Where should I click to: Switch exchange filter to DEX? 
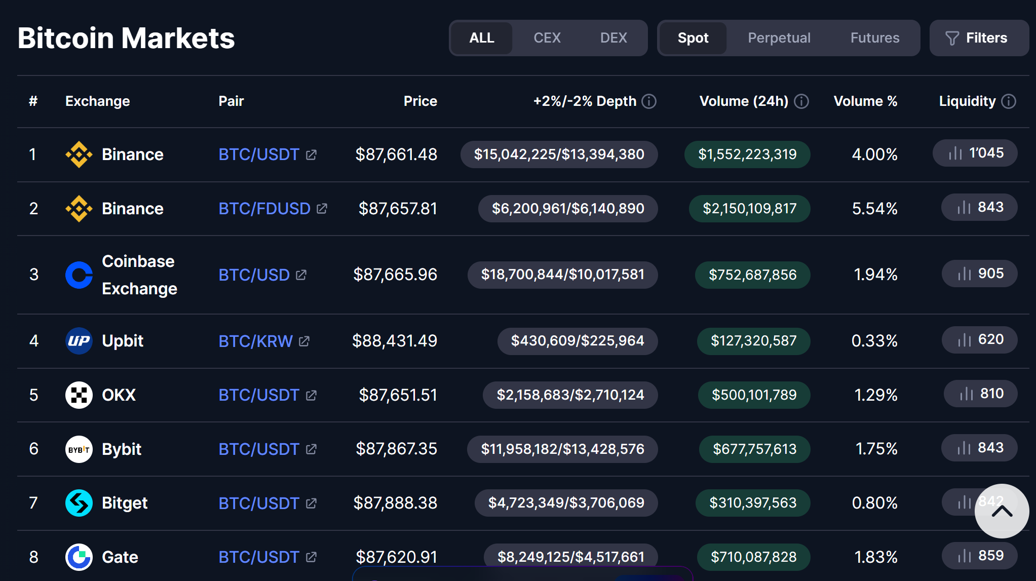(x=613, y=38)
